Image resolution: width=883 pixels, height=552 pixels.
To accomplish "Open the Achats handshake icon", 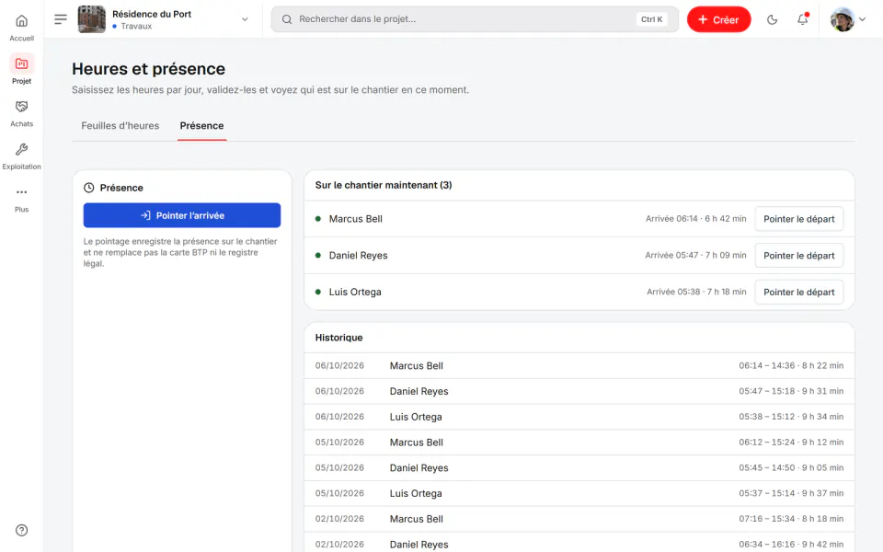I will pyautogui.click(x=21, y=107).
